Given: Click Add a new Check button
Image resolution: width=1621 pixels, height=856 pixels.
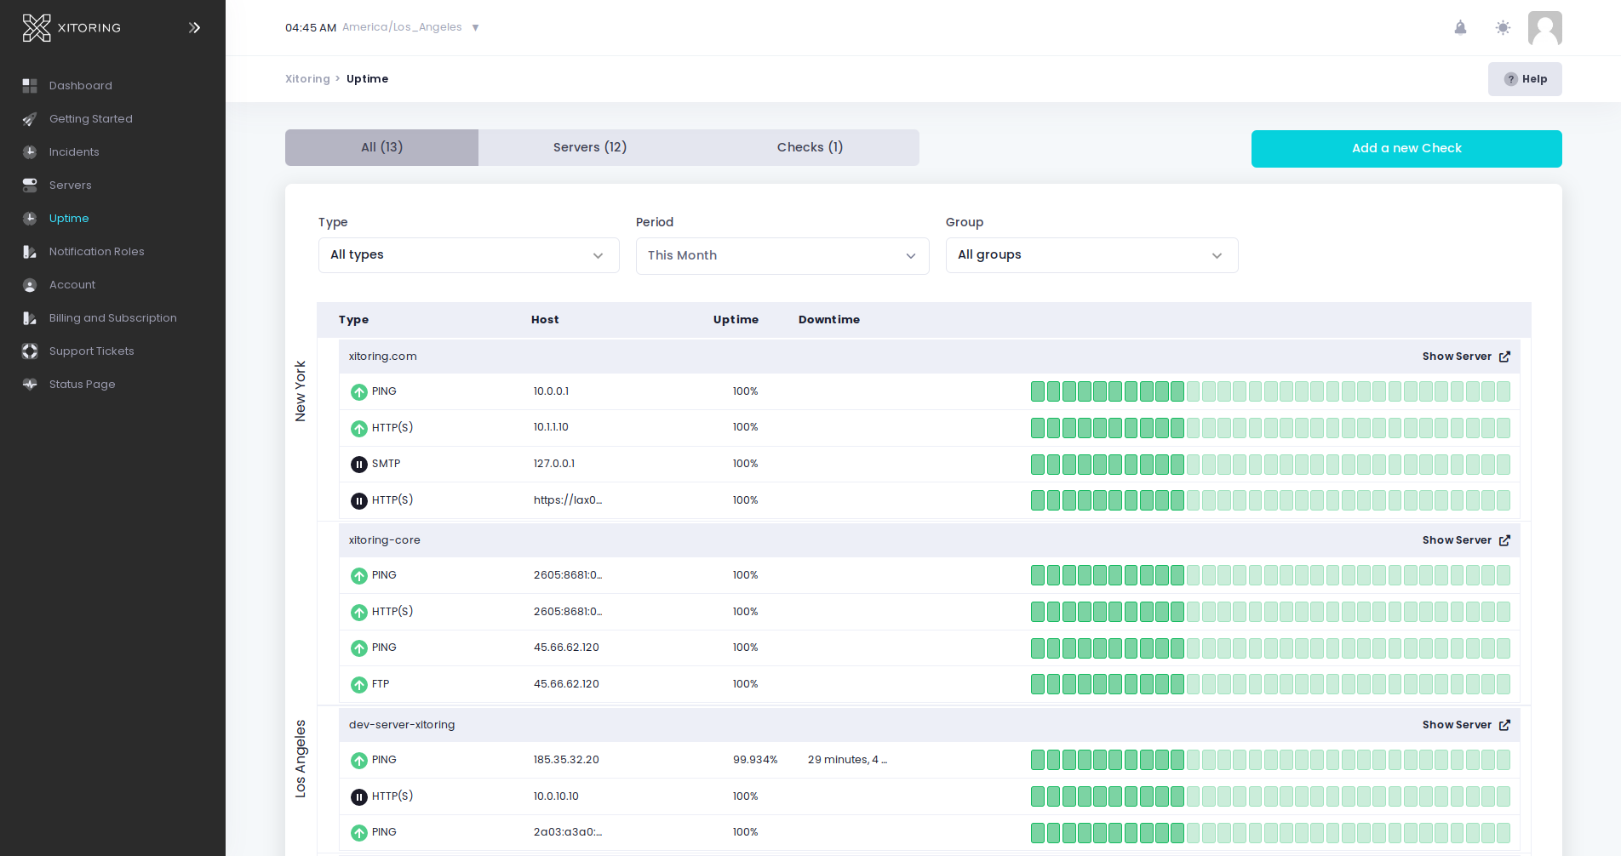Looking at the screenshot, I should pyautogui.click(x=1406, y=149).
